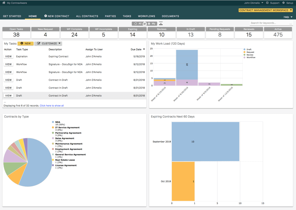The width and height of the screenshot is (296, 210).
Task: Click the September 2018 blue bar
Action: (x=206, y=142)
